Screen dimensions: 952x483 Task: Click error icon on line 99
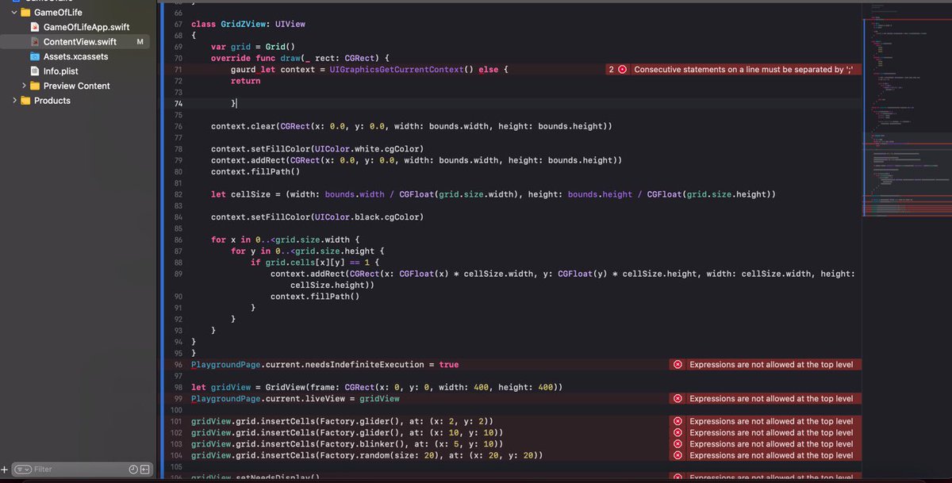(x=678, y=399)
